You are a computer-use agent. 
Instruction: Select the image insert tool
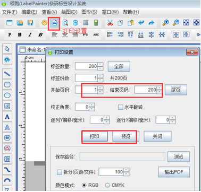(x=7, y=106)
